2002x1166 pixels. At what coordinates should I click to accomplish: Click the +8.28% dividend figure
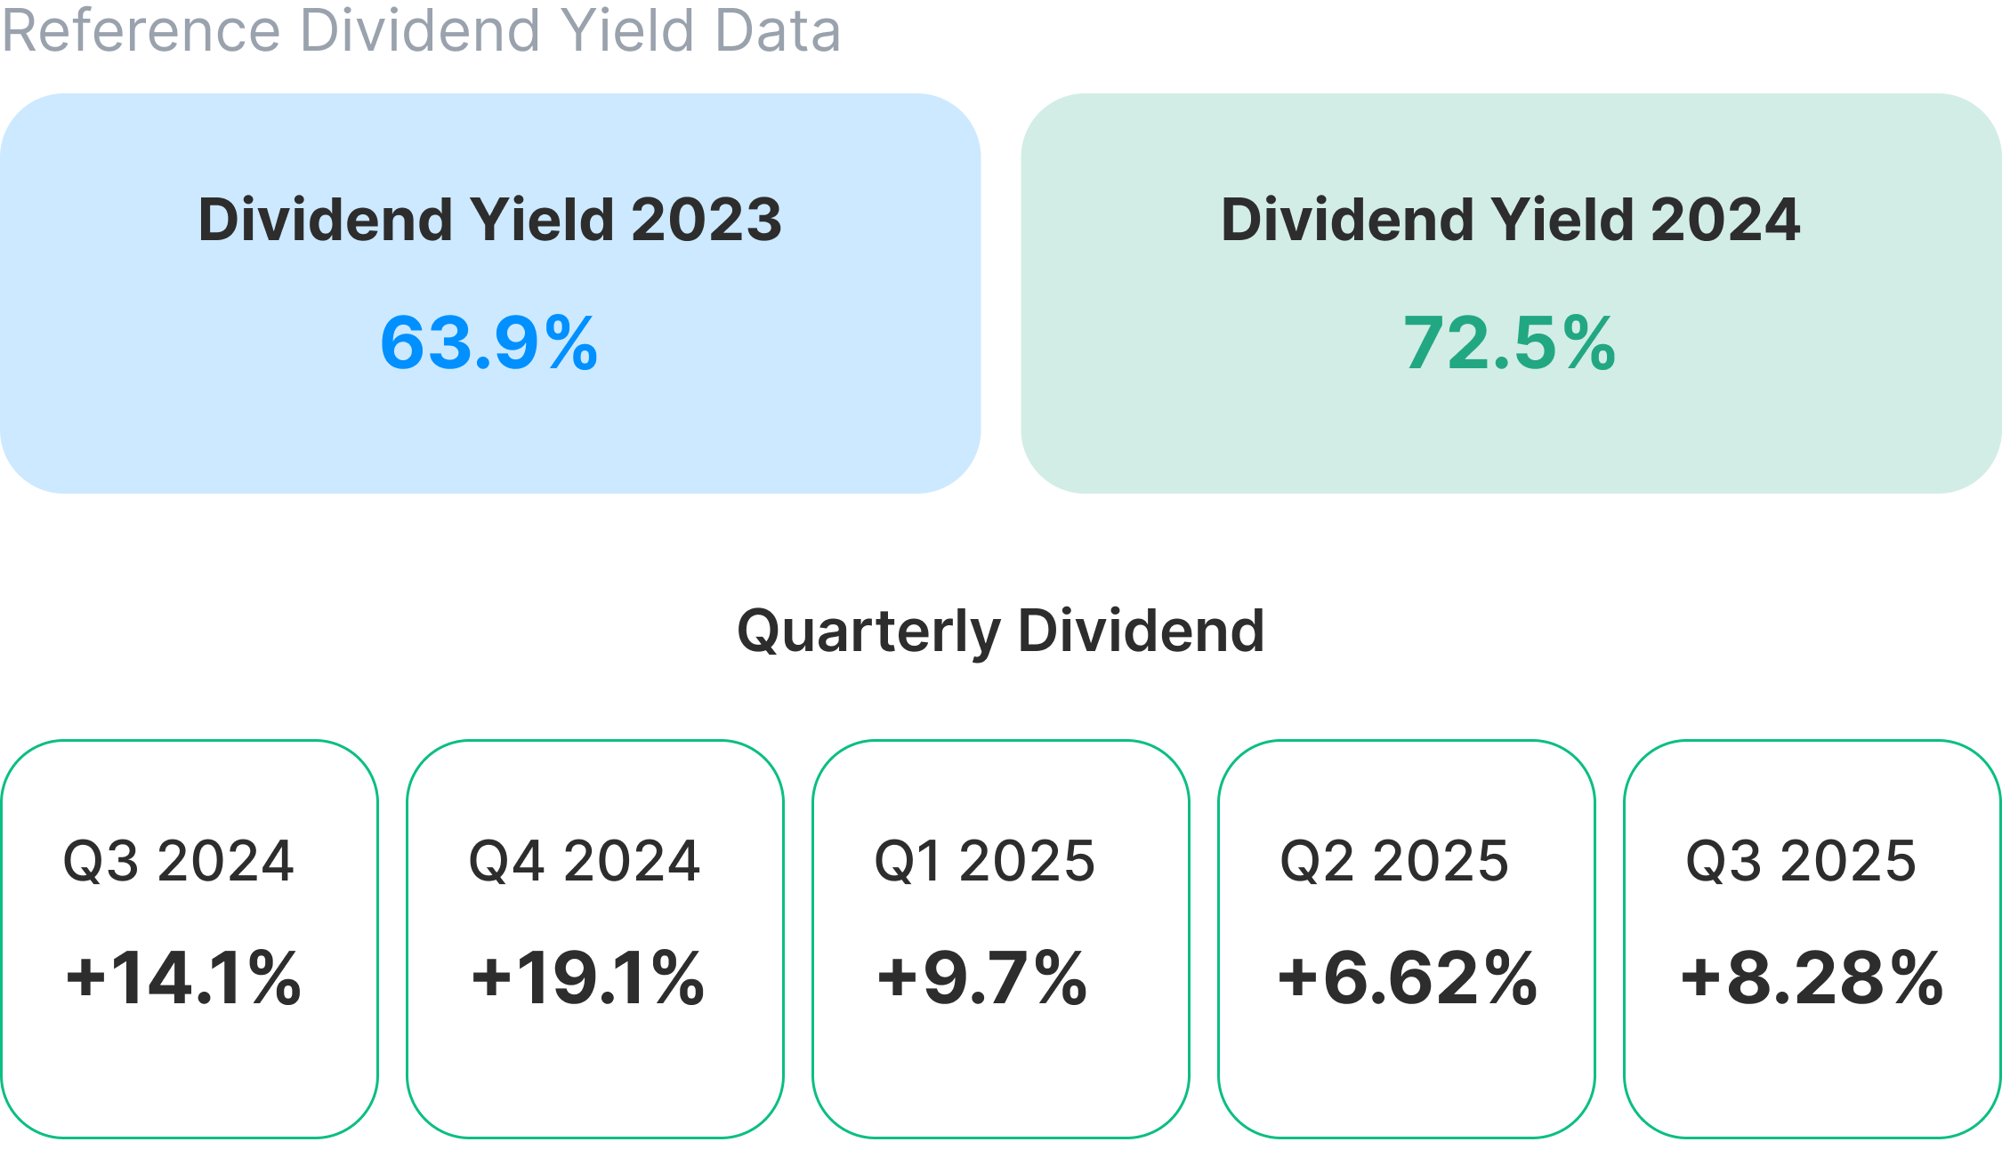(x=1812, y=978)
